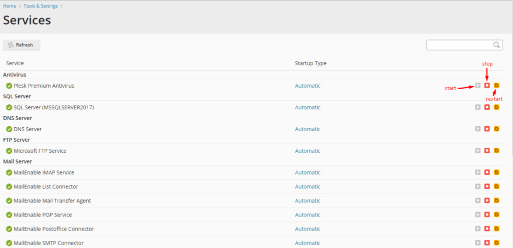The width and height of the screenshot is (513, 248).
Task: Click the start icon for DNS Server
Action: [x=478, y=129]
